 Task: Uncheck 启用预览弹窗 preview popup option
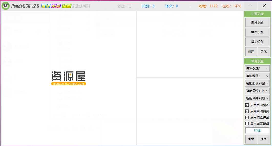coord(247,117)
